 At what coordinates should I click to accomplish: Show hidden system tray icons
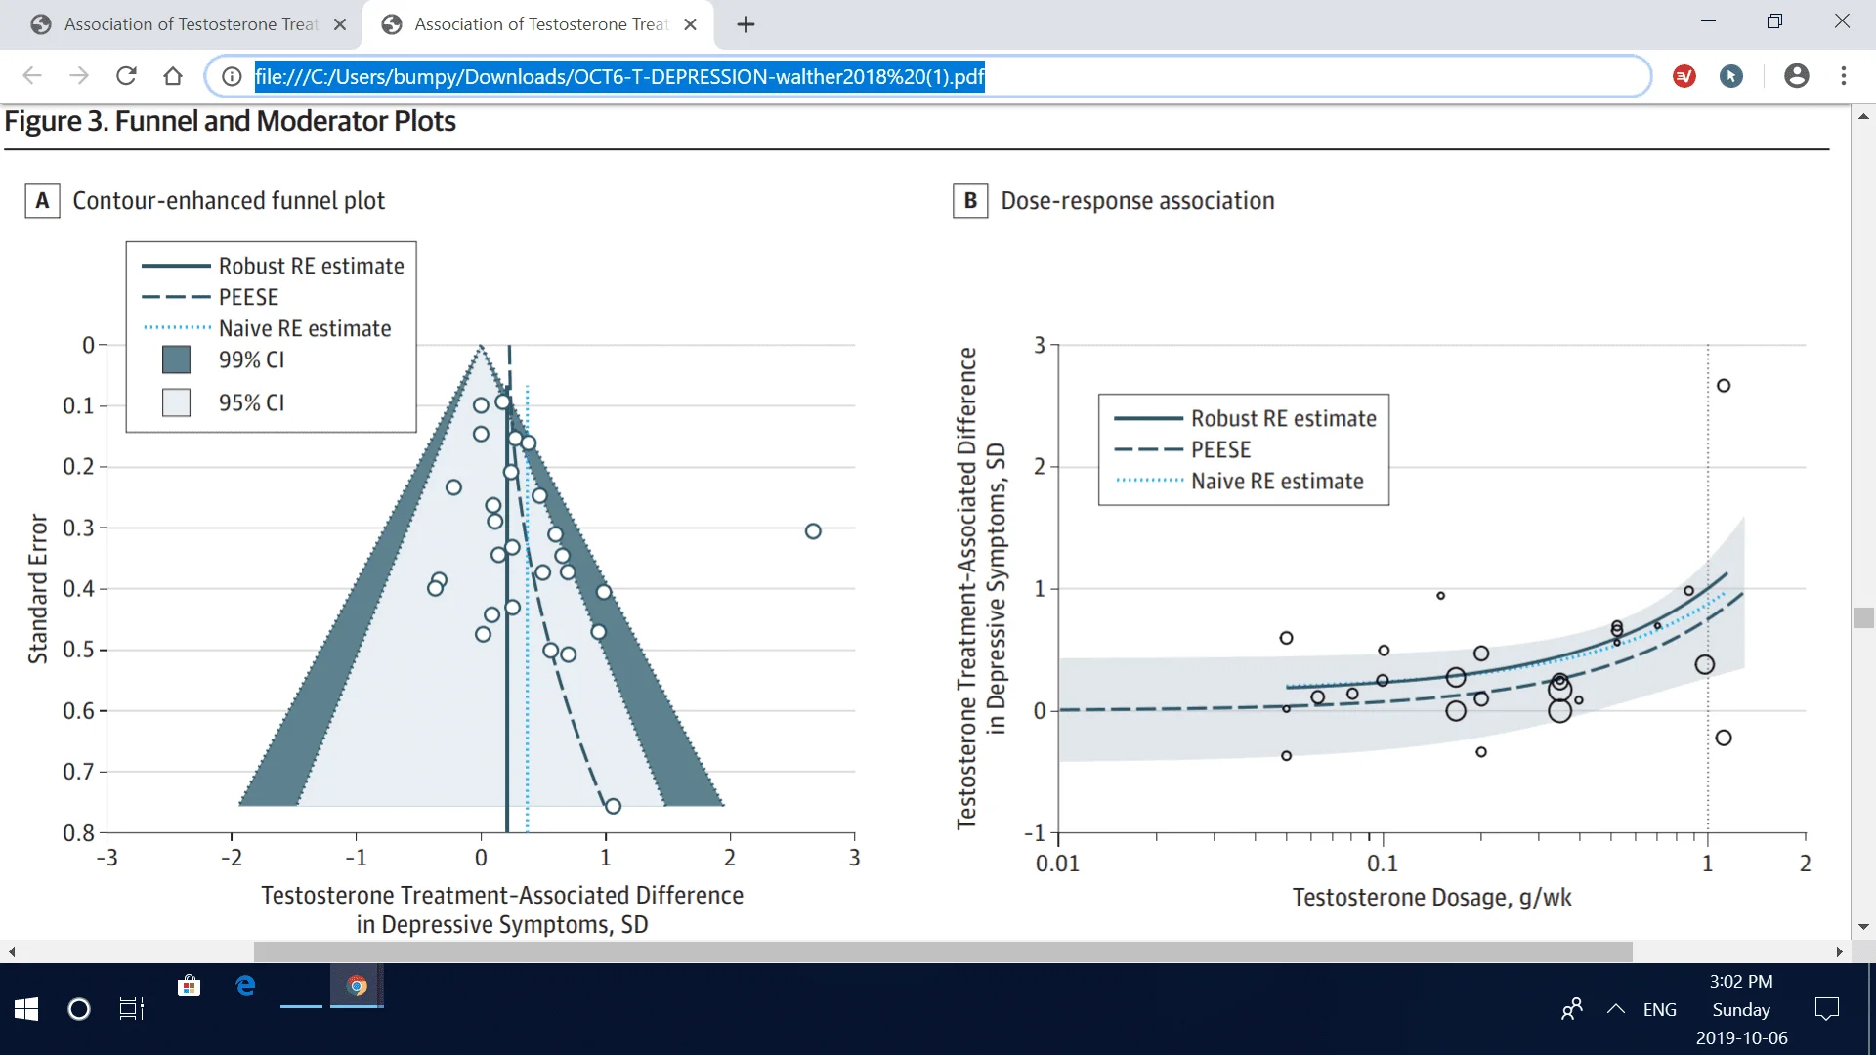[1616, 1009]
